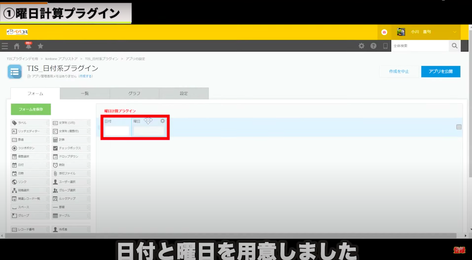Open header gear settings icon
Screen dimensions: 472x260
[361, 46]
